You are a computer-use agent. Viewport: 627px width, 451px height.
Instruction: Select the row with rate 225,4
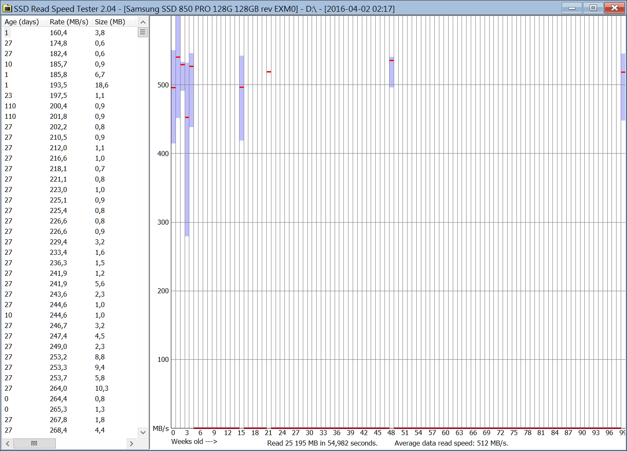point(70,210)
